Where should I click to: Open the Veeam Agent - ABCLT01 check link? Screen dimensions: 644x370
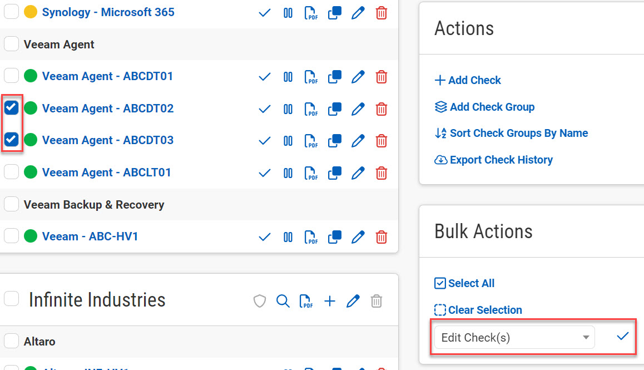[107, 172]
